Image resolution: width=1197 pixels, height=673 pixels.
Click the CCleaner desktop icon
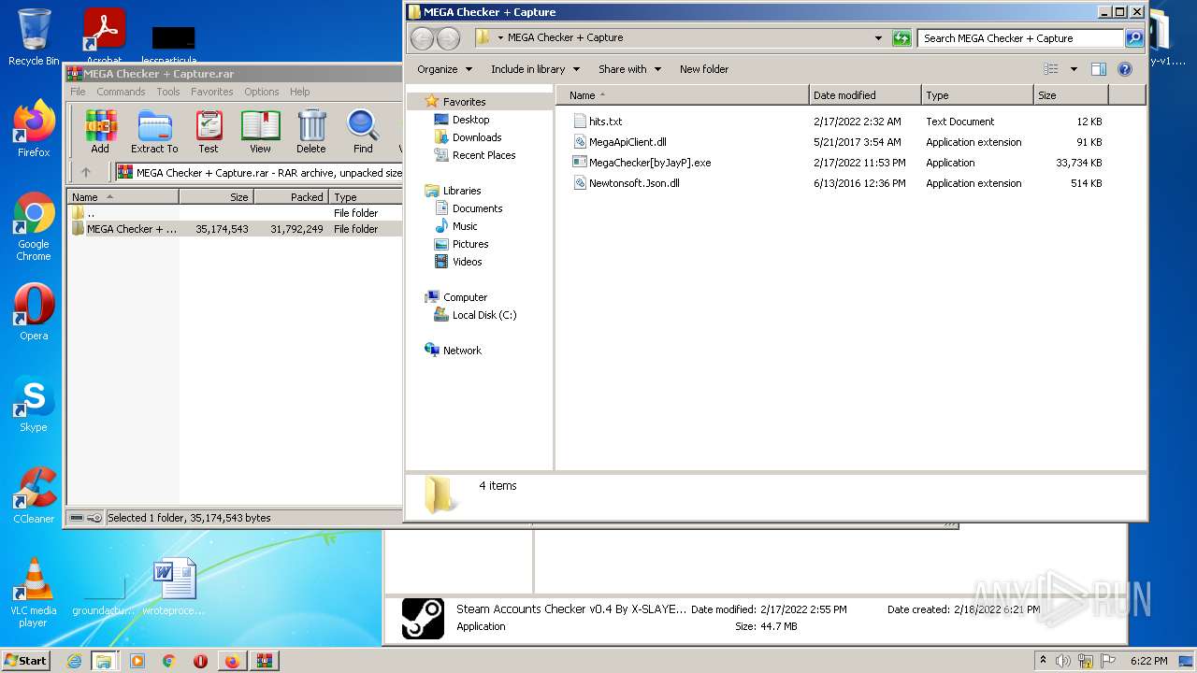click(x=34, y=496)
